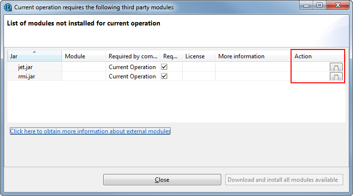The image size is (353, 196).
Task: Select the rmi.jar row
Action: (25, 76)
